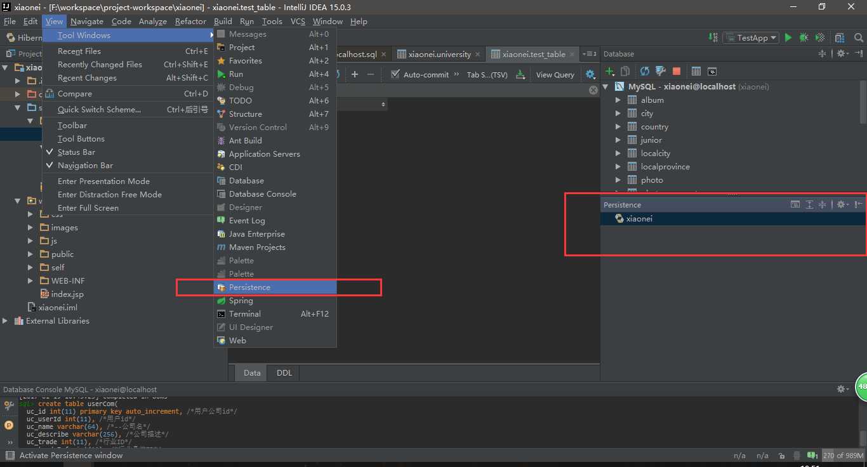867x467 pixels.
Task: Open table editor settings gear
Action: click(590, 74)
